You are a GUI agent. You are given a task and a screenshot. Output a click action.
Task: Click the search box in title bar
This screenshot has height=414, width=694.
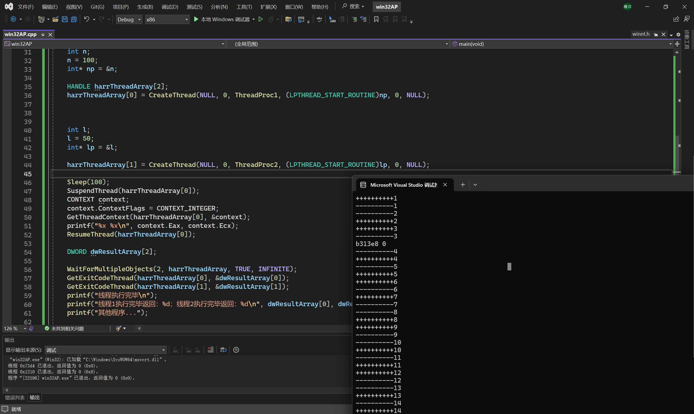(353, 6)
